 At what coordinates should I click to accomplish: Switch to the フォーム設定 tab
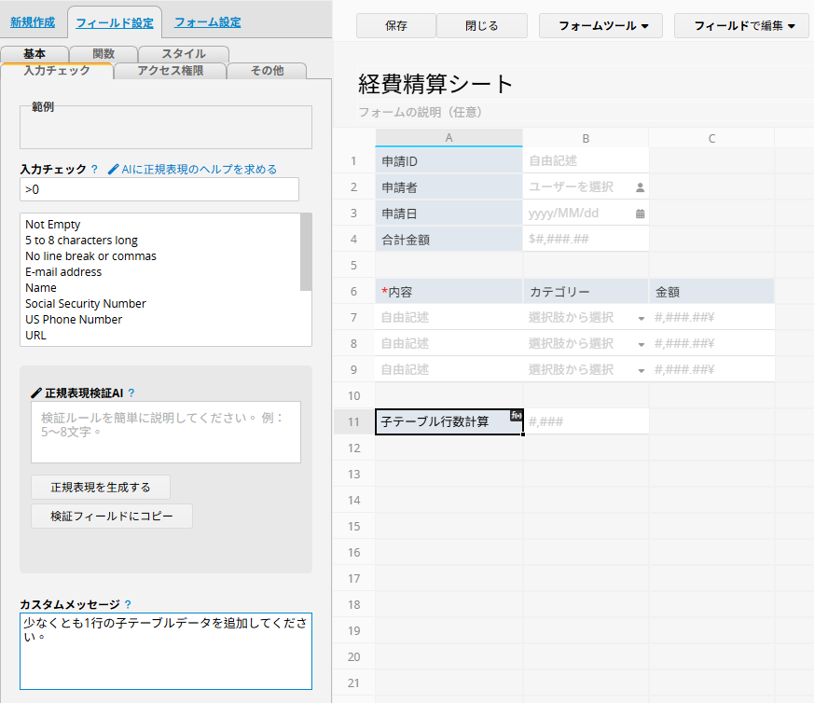(207, 22)
